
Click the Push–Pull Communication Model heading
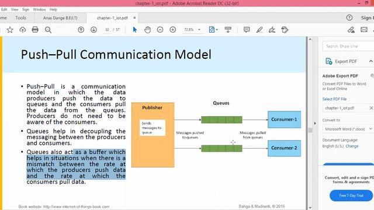[x=116, y=54]
